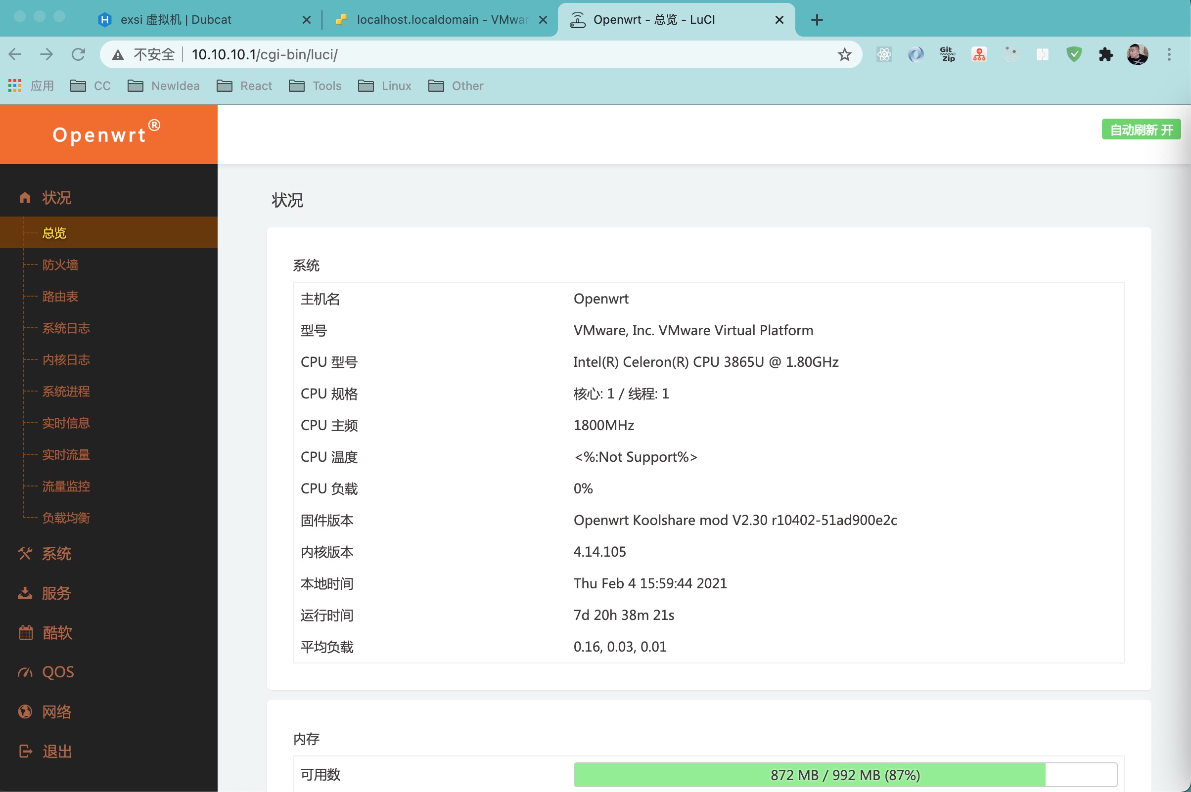The width and height of the screenshot is (1191, 792).
Task: Expand the 服务 sidebar section
Action: [x=109, y=593]
